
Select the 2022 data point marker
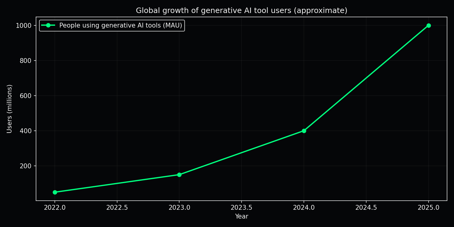click(x=54, y=192)
